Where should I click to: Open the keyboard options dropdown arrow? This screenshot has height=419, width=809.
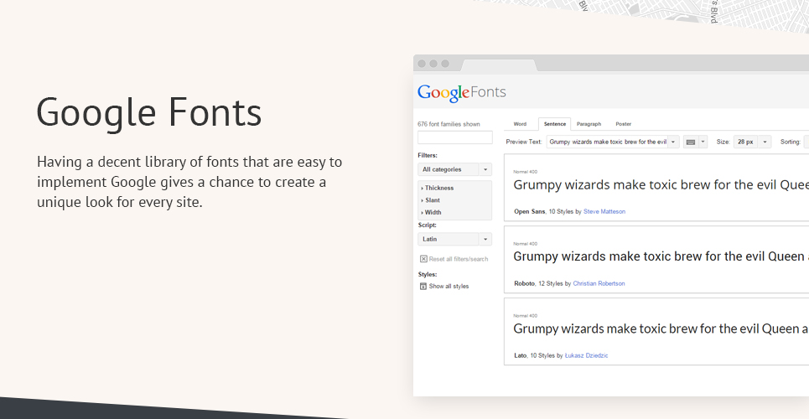[x=703, y=142]
